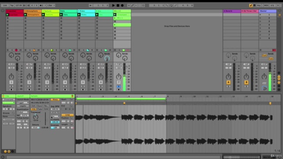The image size is (283, 159).
Task: Halve tempo with the :2 button
Action: tap(53, 112)
